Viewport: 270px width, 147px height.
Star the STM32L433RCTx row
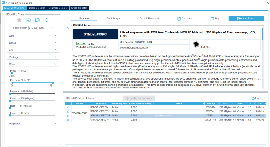[x=68, y=111]
